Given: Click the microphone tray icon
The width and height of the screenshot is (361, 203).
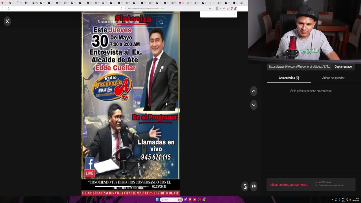Looking at the screenshot, I should coord(339,200).
